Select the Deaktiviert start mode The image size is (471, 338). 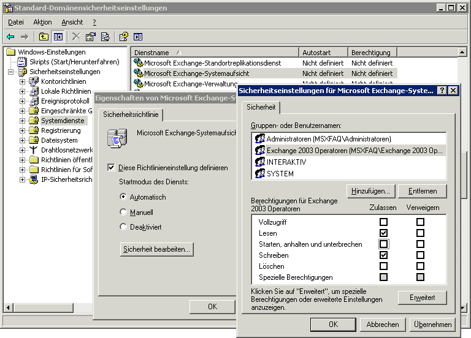point(123,227)
